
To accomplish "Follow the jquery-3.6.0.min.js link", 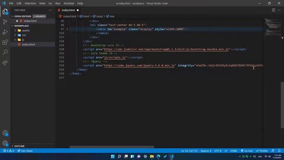I will point(139,65).
